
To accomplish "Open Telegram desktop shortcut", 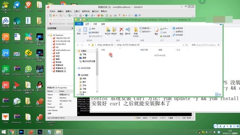I will 17,6.
